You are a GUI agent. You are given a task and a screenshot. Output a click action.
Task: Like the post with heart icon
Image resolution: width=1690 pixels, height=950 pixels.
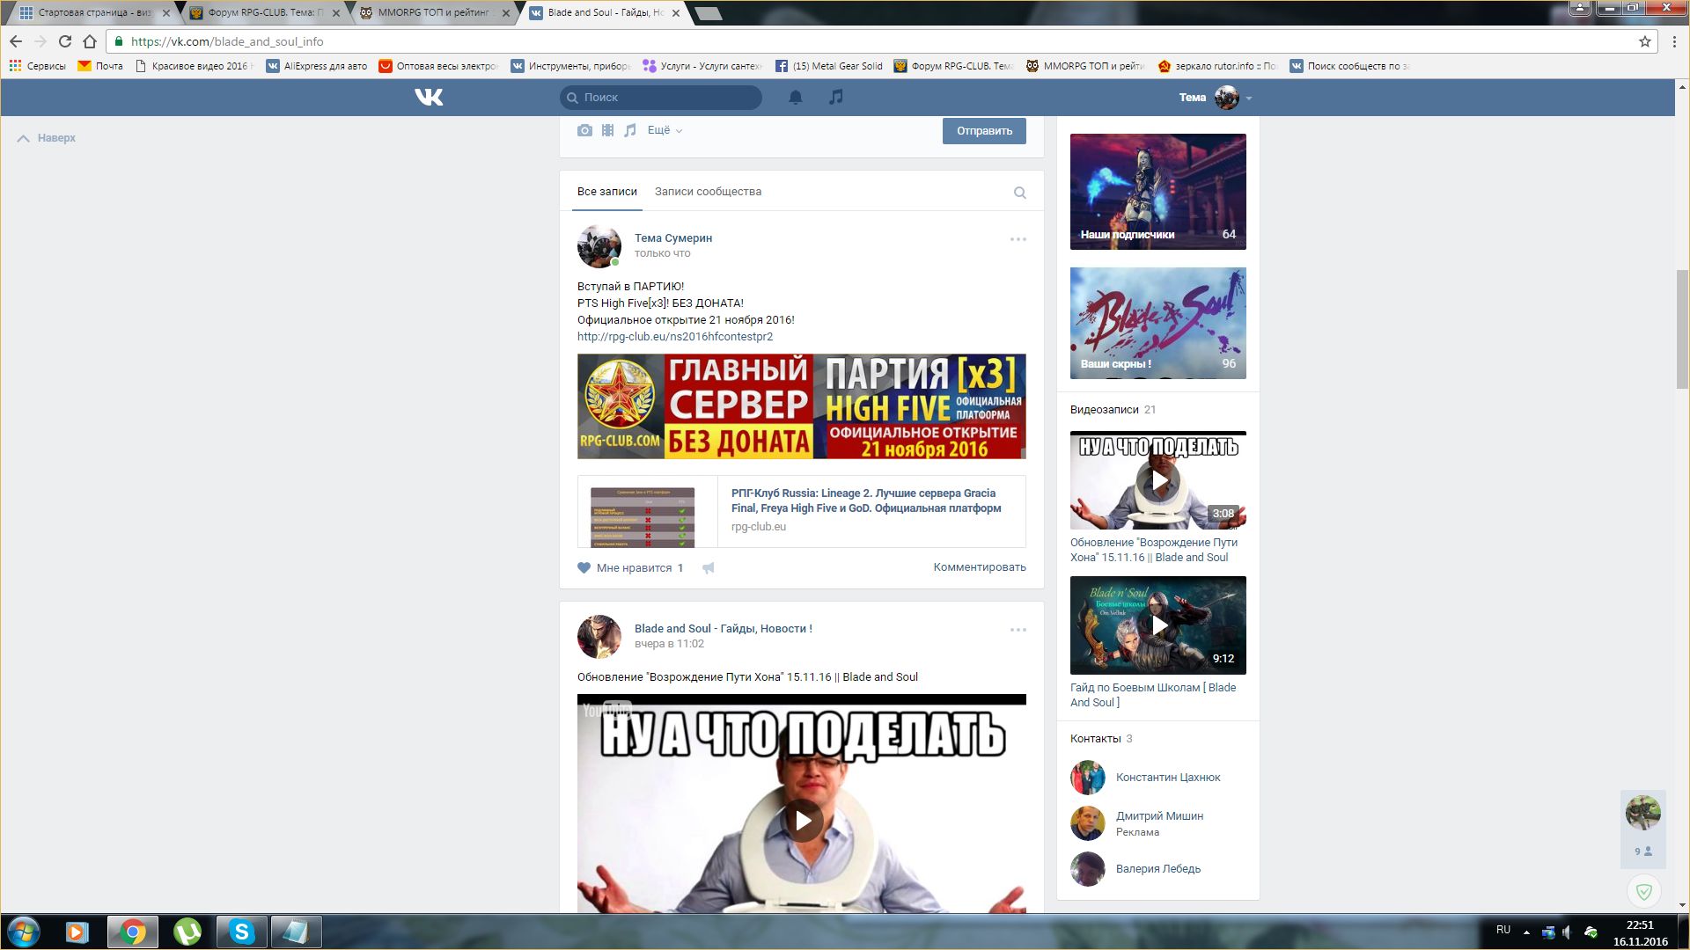coord(584,567)
